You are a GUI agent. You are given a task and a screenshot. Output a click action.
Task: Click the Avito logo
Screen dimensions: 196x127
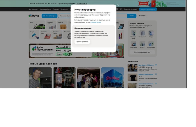34,16
